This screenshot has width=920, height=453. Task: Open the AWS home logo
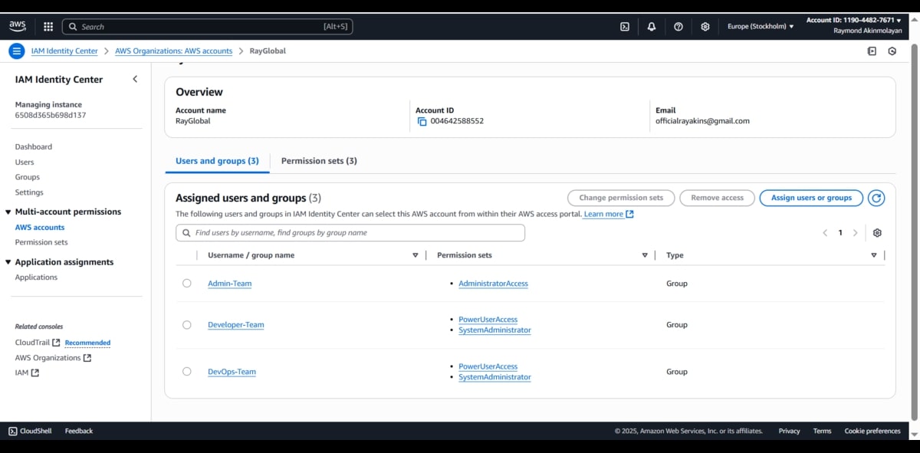(18, 26)
